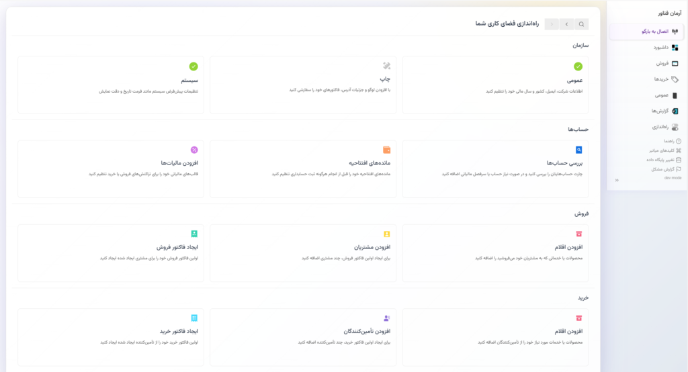Image resolution: width=688 pixels, height=372 pixels.
Task: Toggle dev mode in the sidebar
Action: 673,178
